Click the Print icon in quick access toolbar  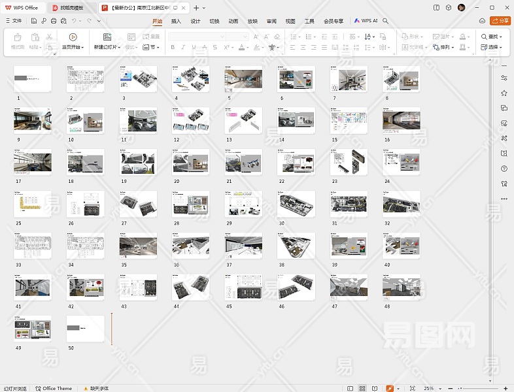53,21
